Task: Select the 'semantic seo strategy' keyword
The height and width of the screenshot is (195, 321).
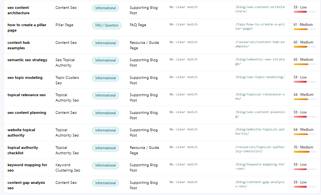Action: (27, 60)
